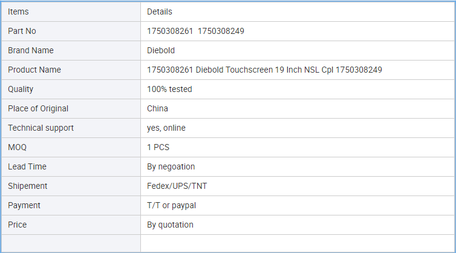This screenshot has width=456, height=253.
Task: Click part number 1750308249 in Part No row
Action: (221, 31)
